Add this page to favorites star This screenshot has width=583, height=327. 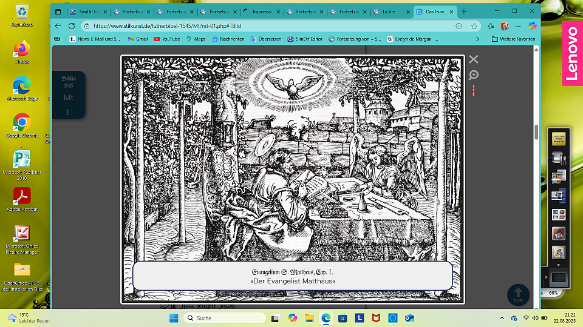(474, 26)
